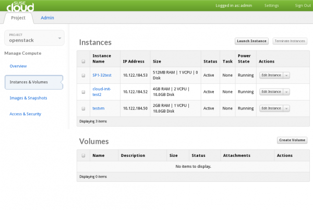
Task: Expand actions dropdown for cloud-init-test2
Action: [286, 92]
